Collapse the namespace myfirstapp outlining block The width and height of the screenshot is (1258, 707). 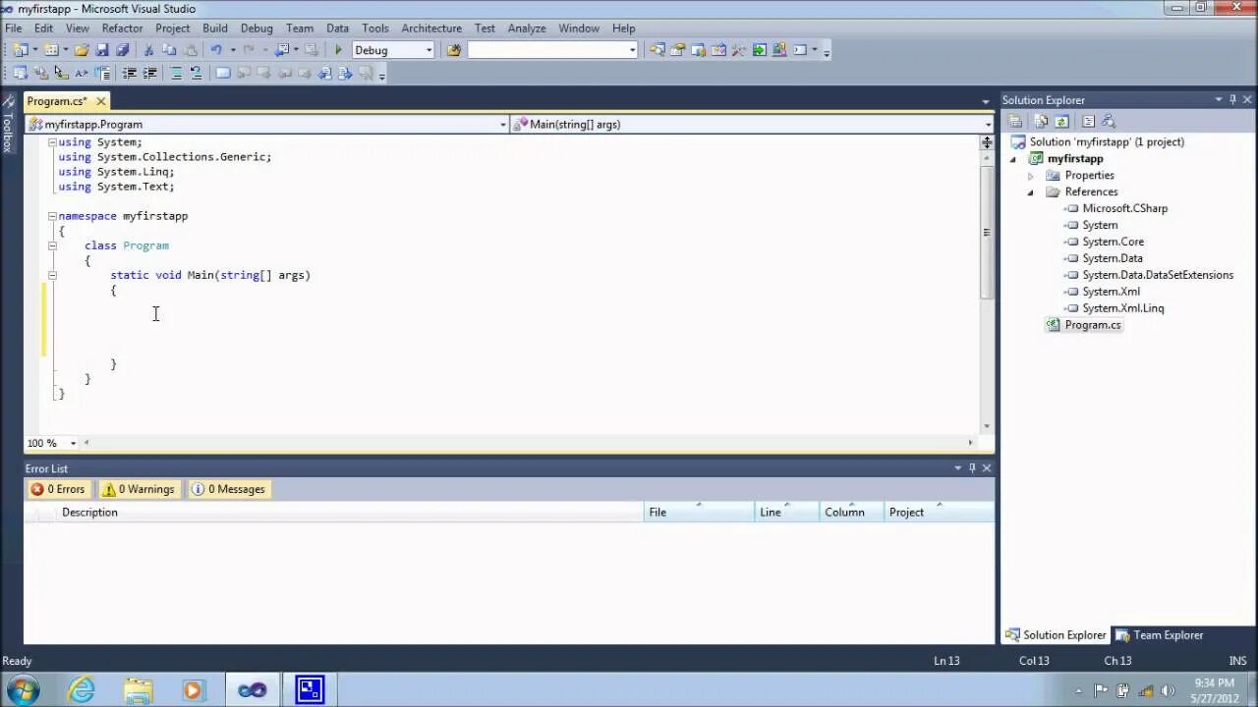pos(52,216)
